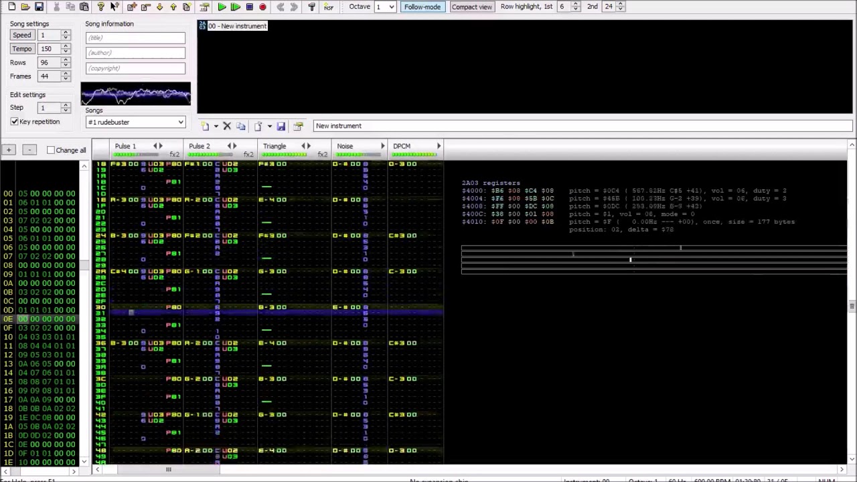
Task: Edit the selected instrument
Action: pyautogui.click(x=299, y=126)
